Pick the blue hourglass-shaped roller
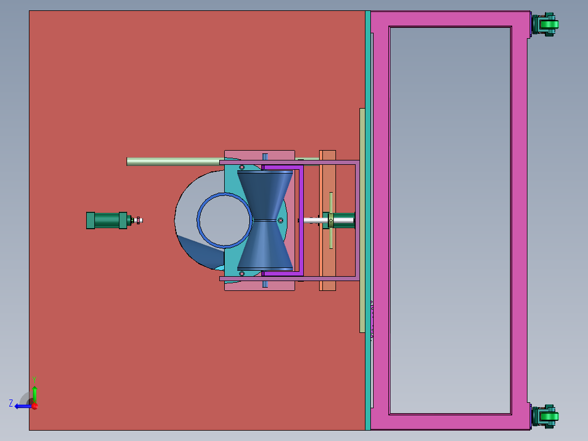Image resolution: width=588 pixels, height=441 pixels. pos(265,221)
